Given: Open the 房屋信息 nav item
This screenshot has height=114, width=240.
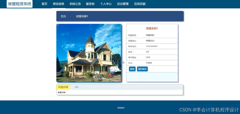Looking at the screenshot, I should [59, 4].
